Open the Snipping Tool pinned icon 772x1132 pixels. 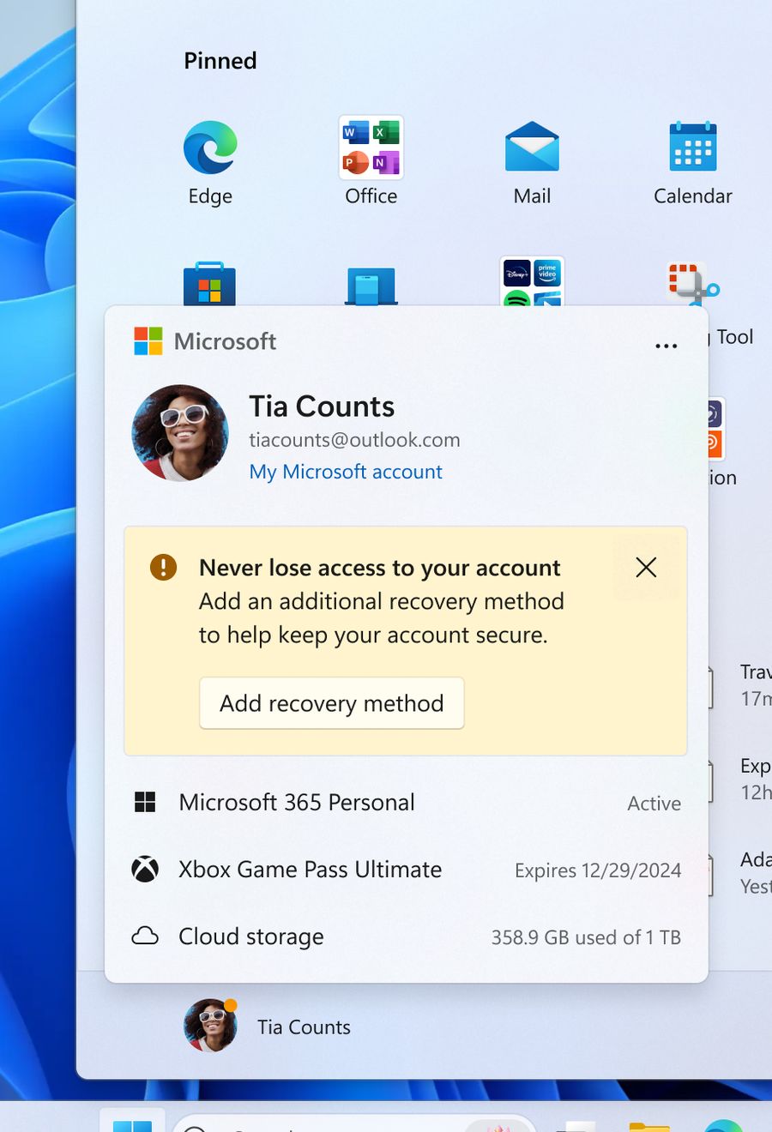(692, 285)
